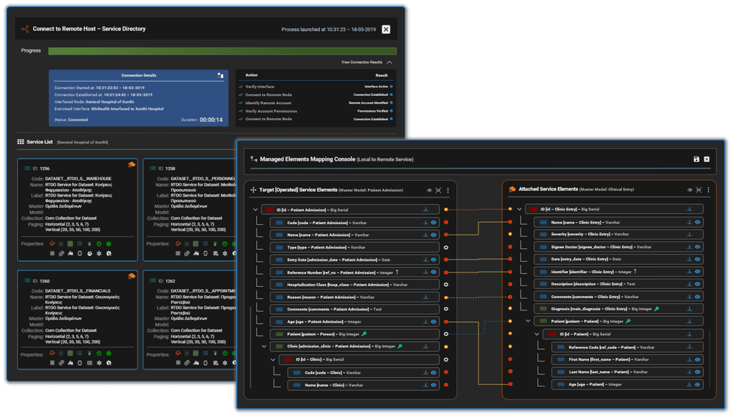
Task: Collapse the Patient node in Attached panel
Action: point(528,321)
